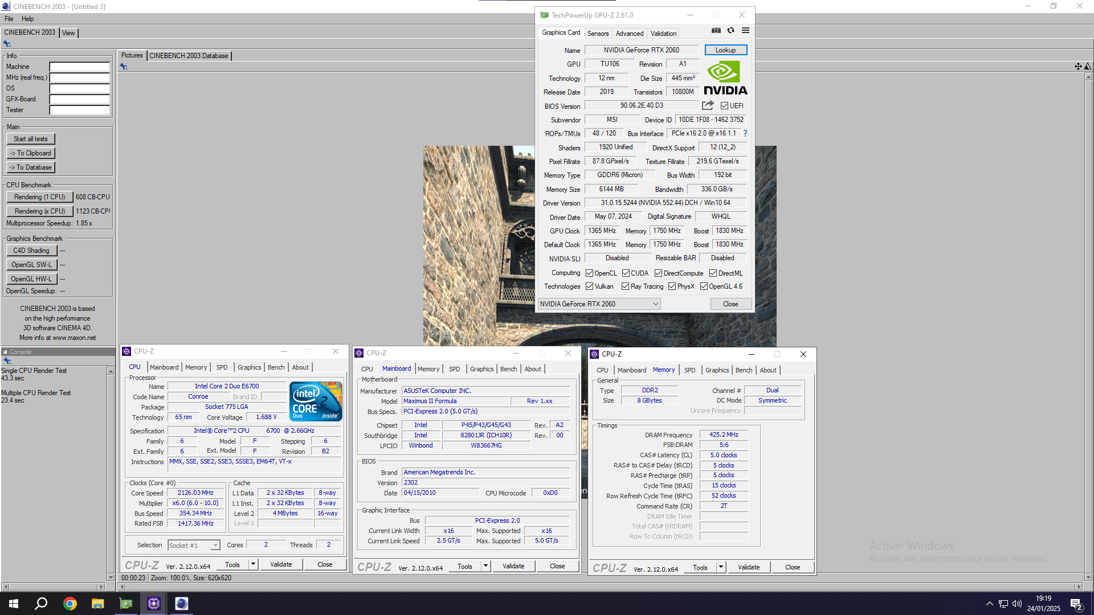Viewport: 1094px width, 615px height.
Task: Open the GPU-Z hamburger menu
Action: [x=745, y=31]
